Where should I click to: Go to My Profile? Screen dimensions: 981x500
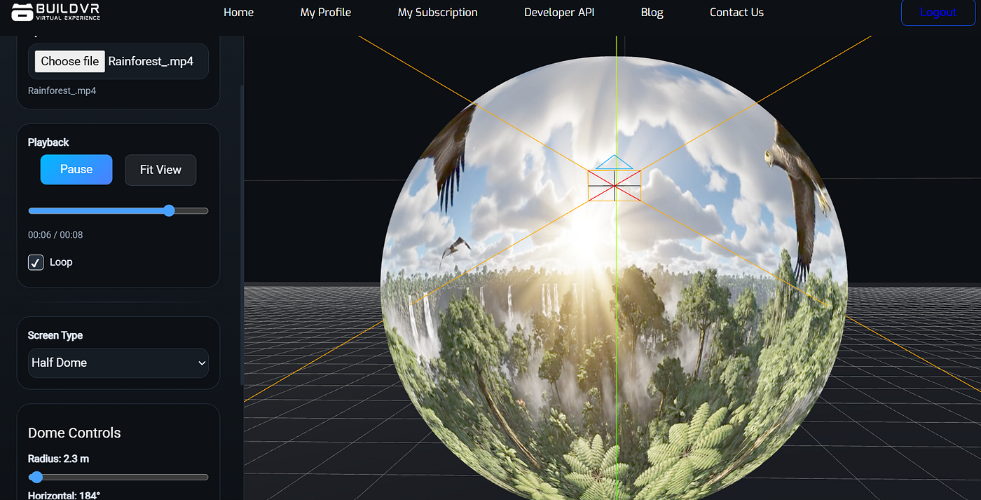click(x=326, y=13)
